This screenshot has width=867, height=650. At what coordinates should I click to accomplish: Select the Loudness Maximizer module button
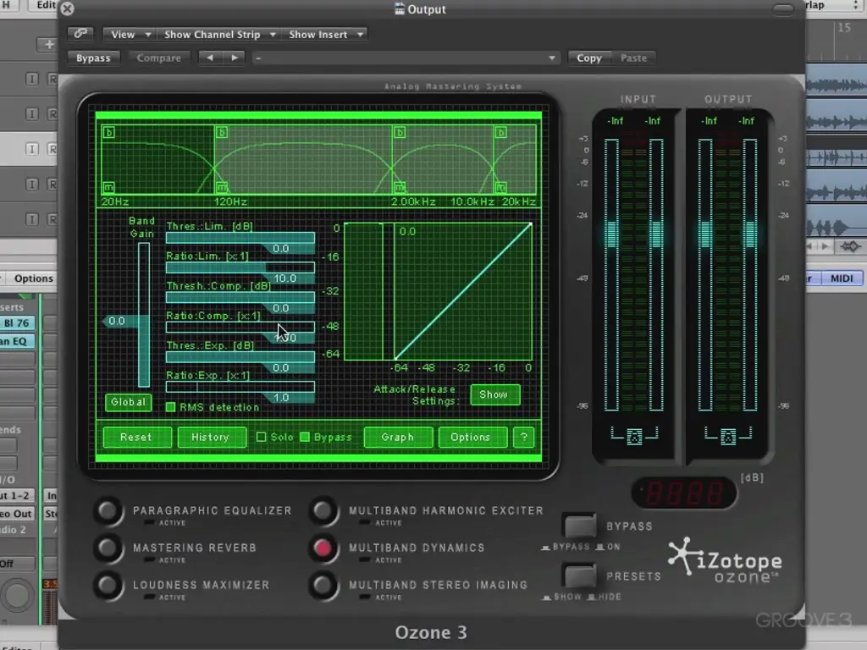[x=108, y=586]
